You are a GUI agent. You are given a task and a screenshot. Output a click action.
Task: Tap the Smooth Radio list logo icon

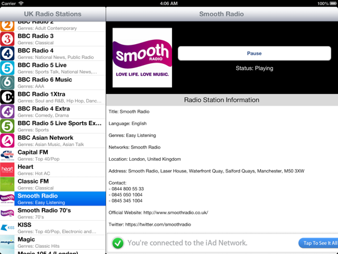pyautogui.click(x=7, y=199)
